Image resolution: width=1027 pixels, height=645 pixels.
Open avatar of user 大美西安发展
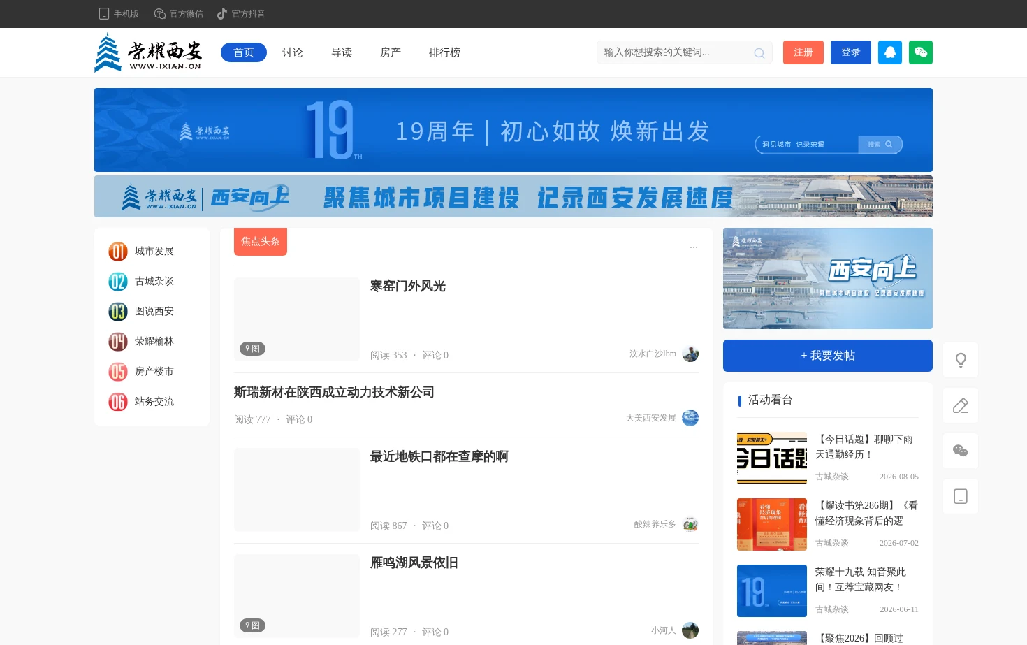pos(690,418)
